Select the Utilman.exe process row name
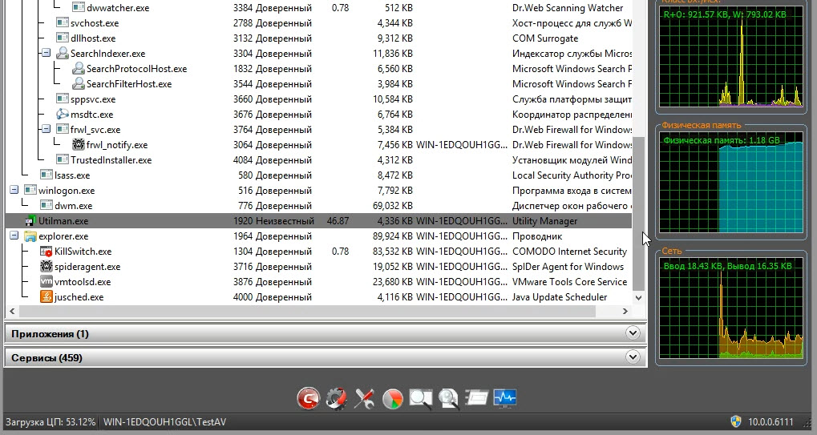This screenshot has width=817, height=435. (63, 221)
